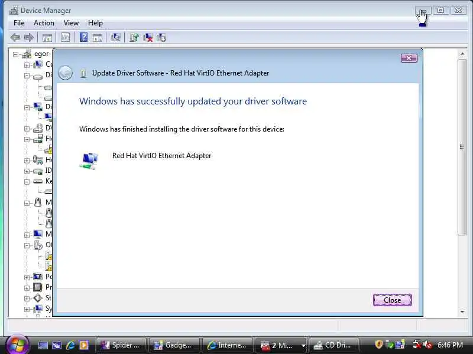Launch Windows Media Player from quick launch
Viewport: 473px width, 354px height.
[84, 345]
